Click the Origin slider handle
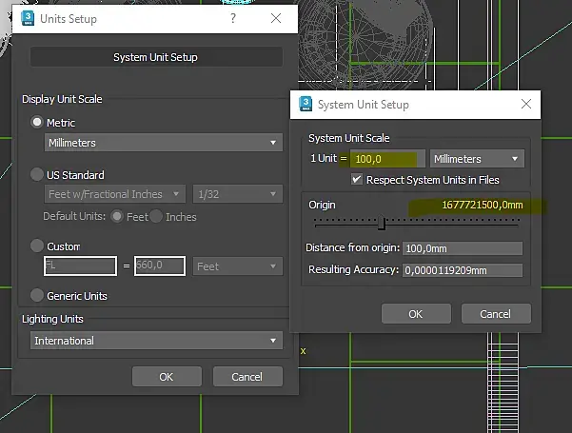Image resolution: width=572 pixels, height=433 pixels. [x=382, y=223]
